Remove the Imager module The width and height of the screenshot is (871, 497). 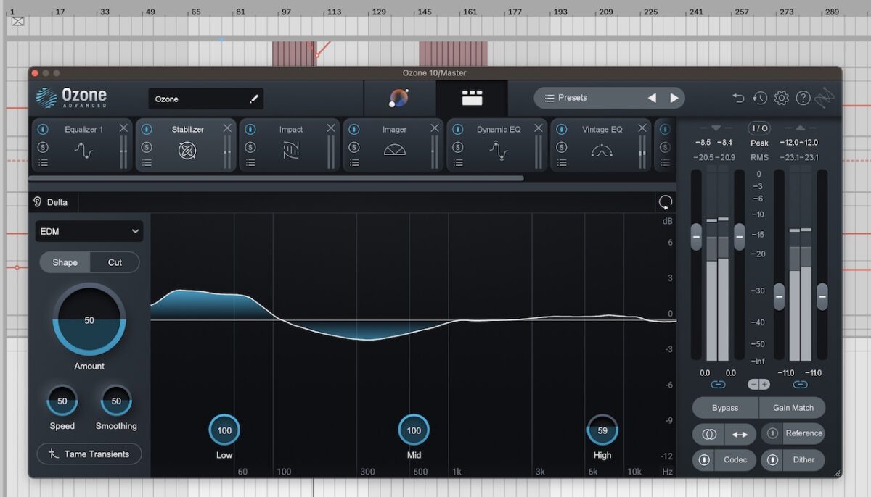435,128
